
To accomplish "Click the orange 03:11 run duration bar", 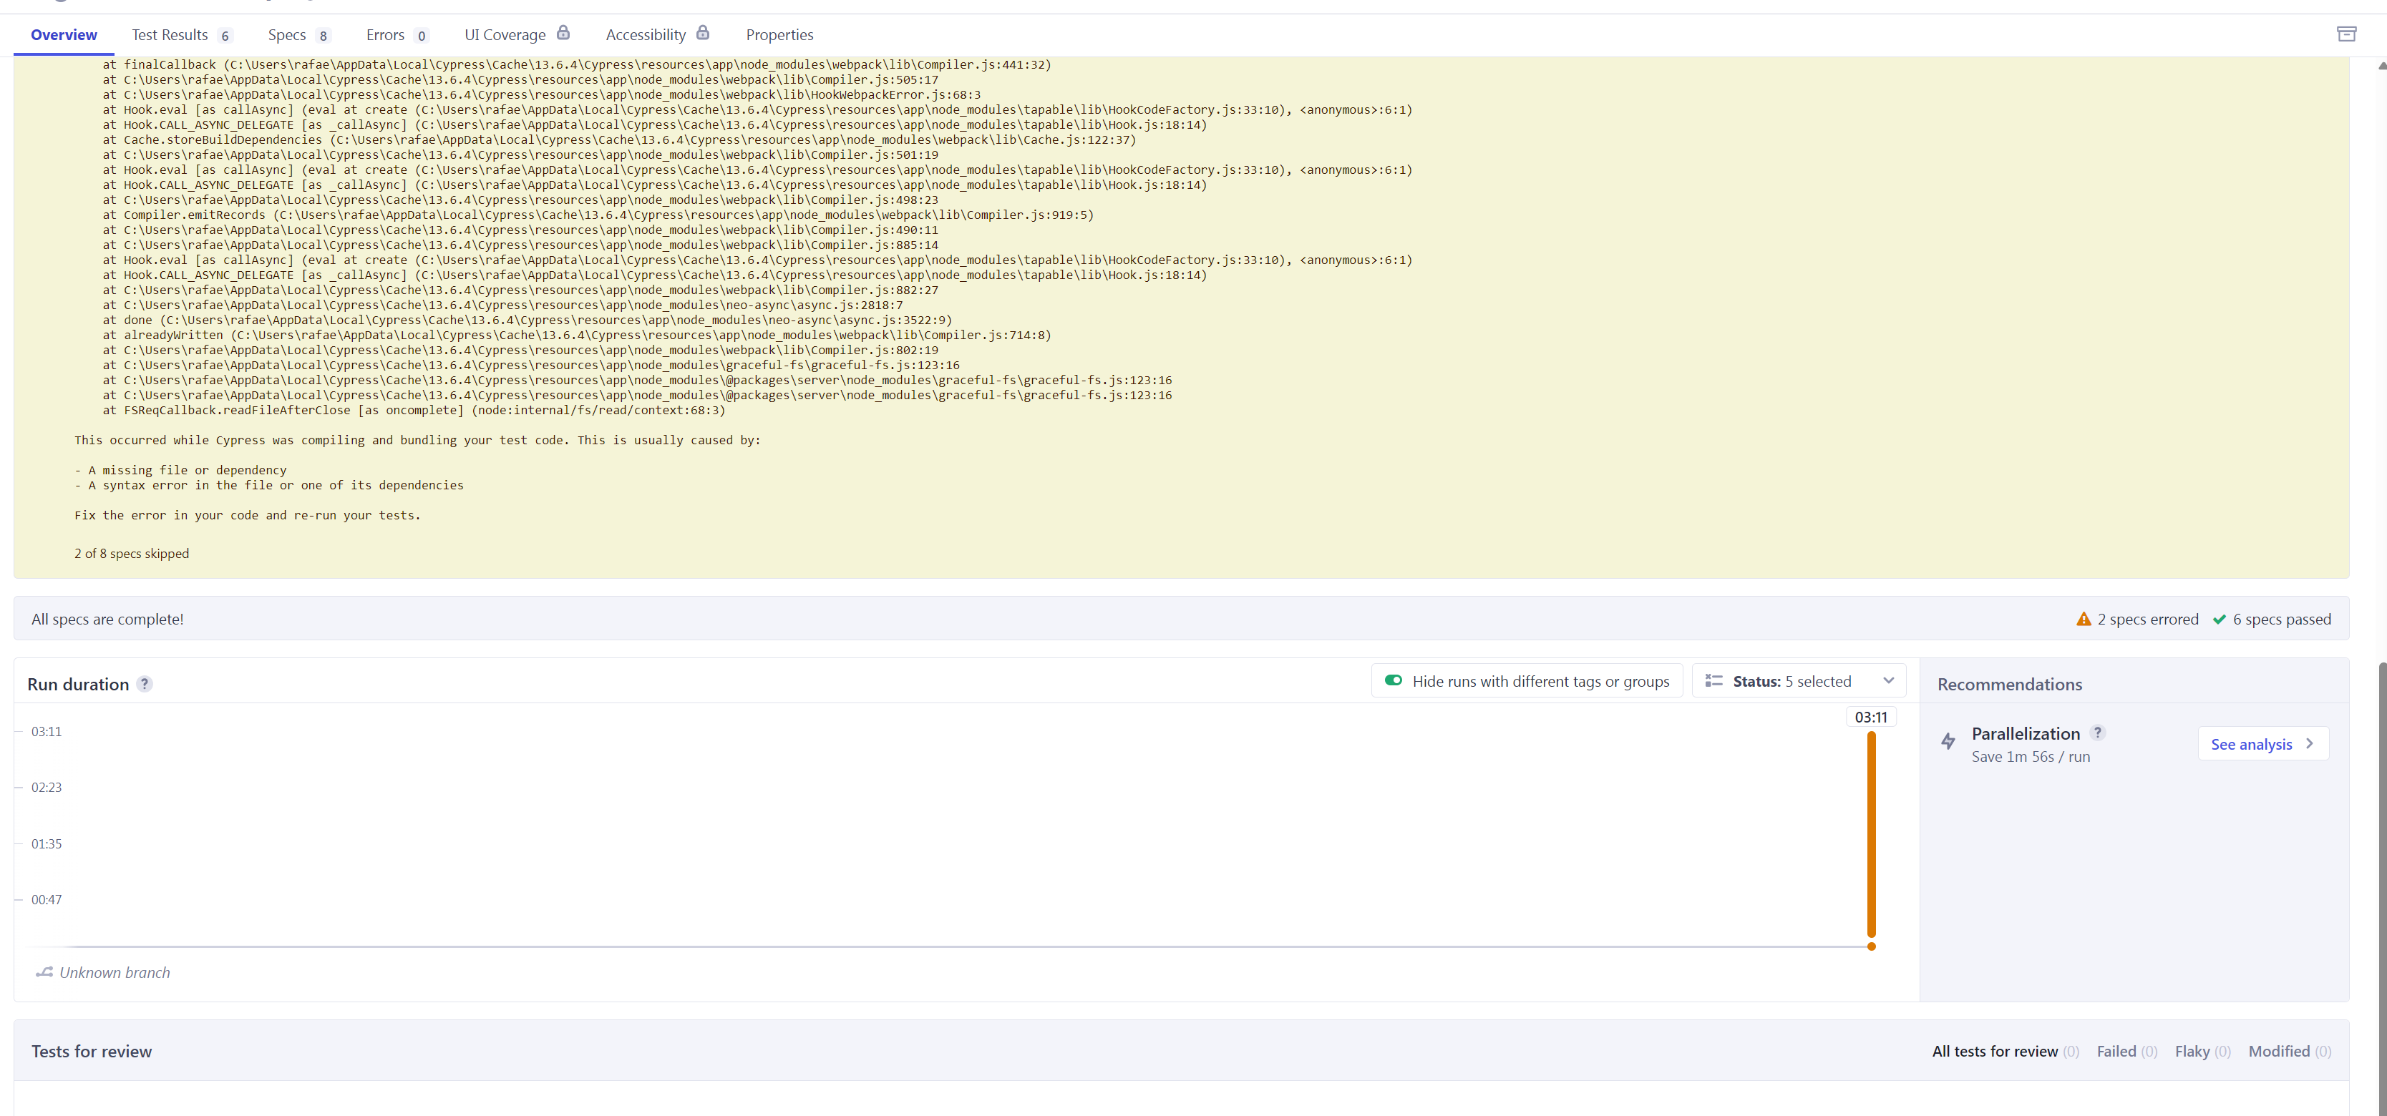I will coord(1871,833).
